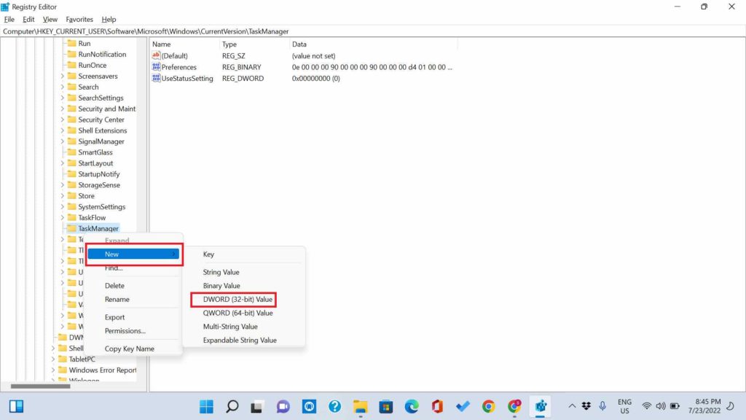The width and height of the screenshot is (746, 420).
Task: Select the StartupNotify key
Action: point(99,174)
